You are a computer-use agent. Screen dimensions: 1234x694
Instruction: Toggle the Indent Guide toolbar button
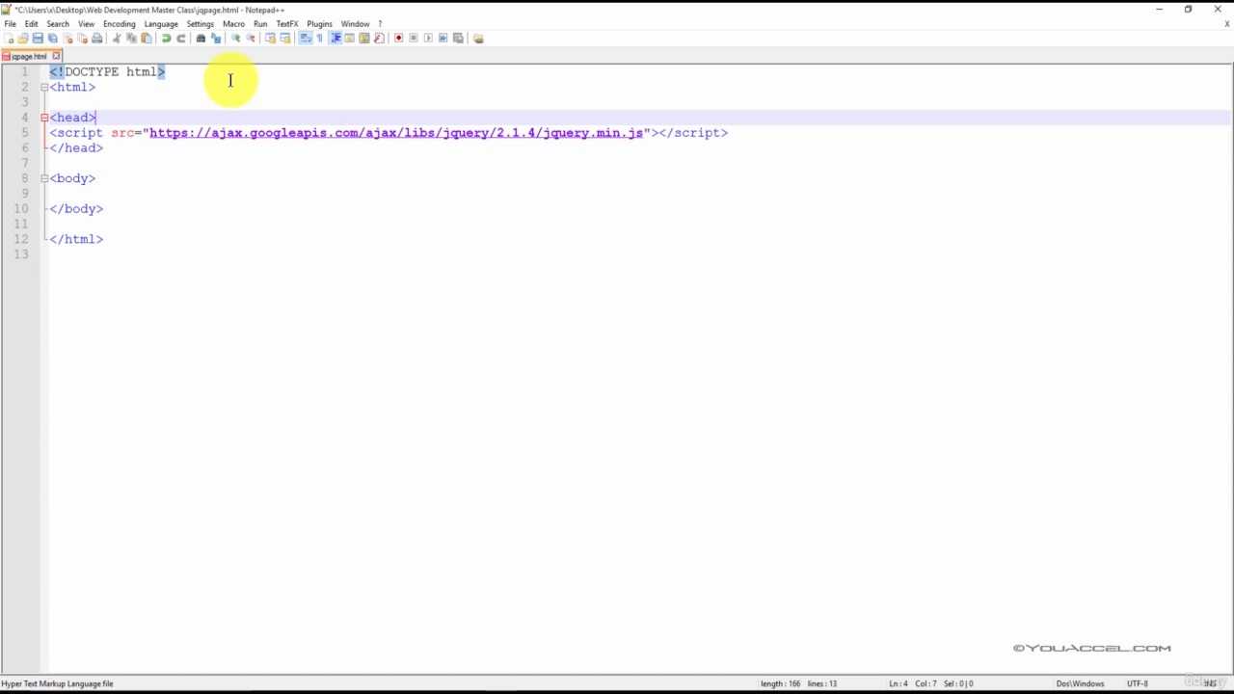[335, 39]
